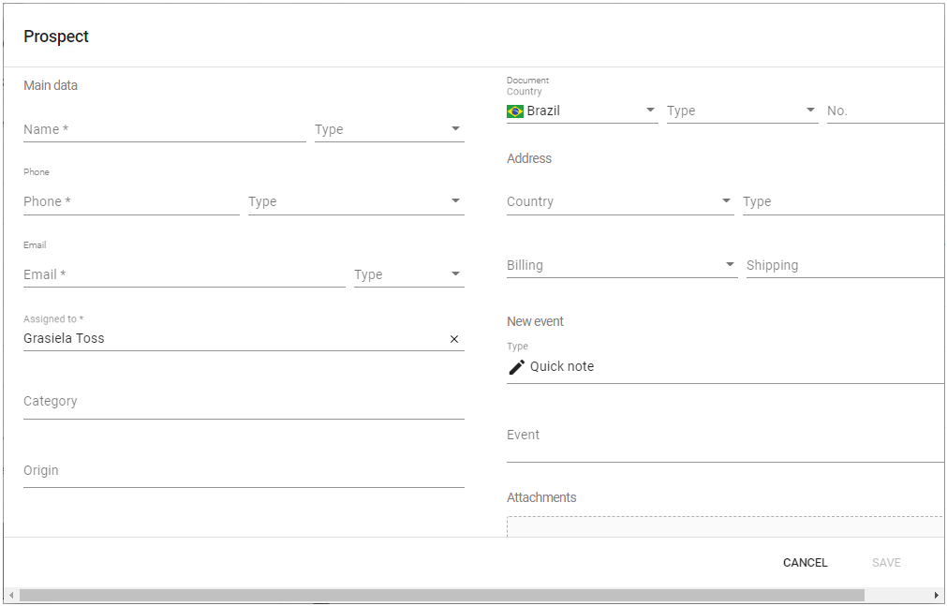Click the Main data heading
Screen dimensions: 947x606
pyautogui.click(x=51, y=86)
